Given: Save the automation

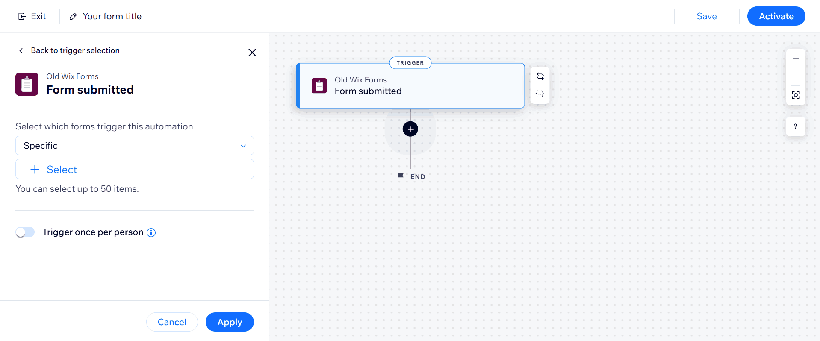Looking at the screenshot, I should (x=706, y=16).
